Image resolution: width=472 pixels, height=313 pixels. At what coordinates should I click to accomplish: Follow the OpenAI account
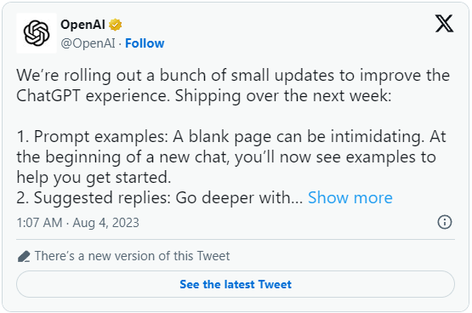pyautogui.click(x=145, y=43)
